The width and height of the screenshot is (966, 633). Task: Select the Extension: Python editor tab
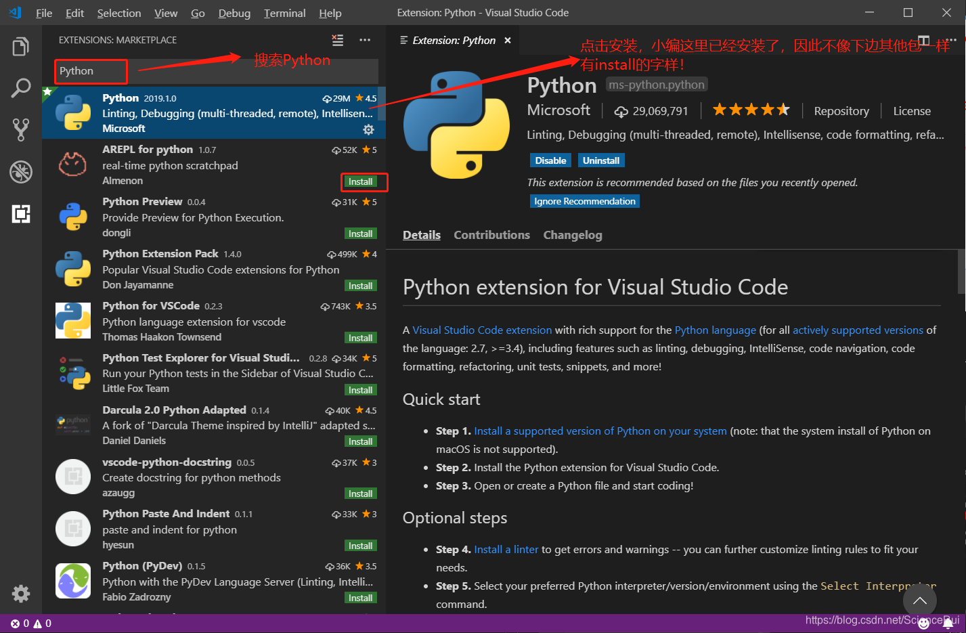[x=454, y=41]
